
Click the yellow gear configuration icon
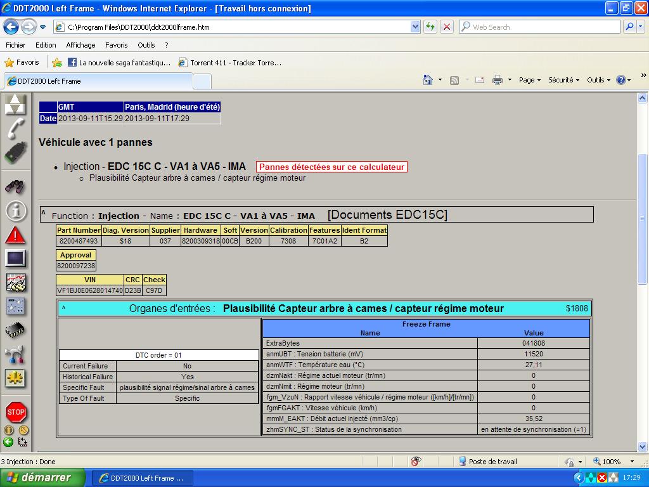click(x=15, y=378)
